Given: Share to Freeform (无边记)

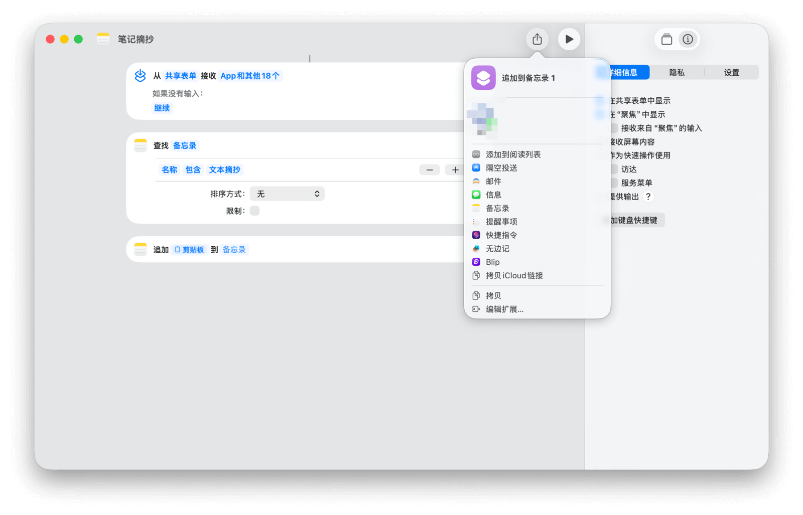Looking at the screenshot, I should (497, 249).
